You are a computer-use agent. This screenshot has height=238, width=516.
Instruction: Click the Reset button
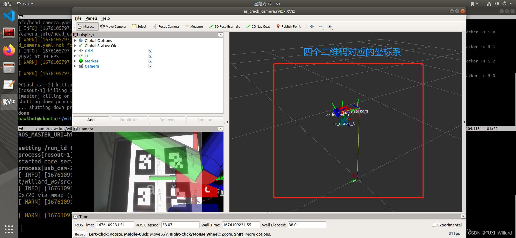[80, 234]
